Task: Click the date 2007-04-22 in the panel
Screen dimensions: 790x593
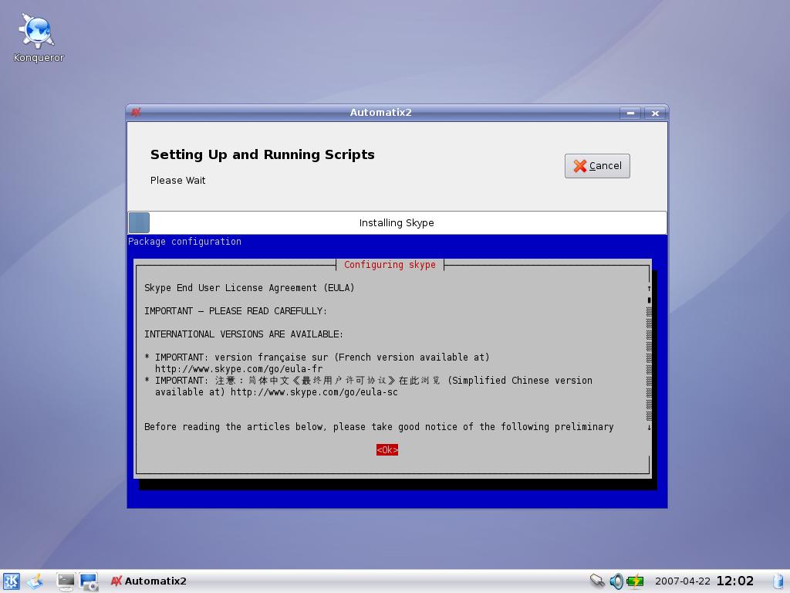Action: pyautogui.click(x=682, y=581)
